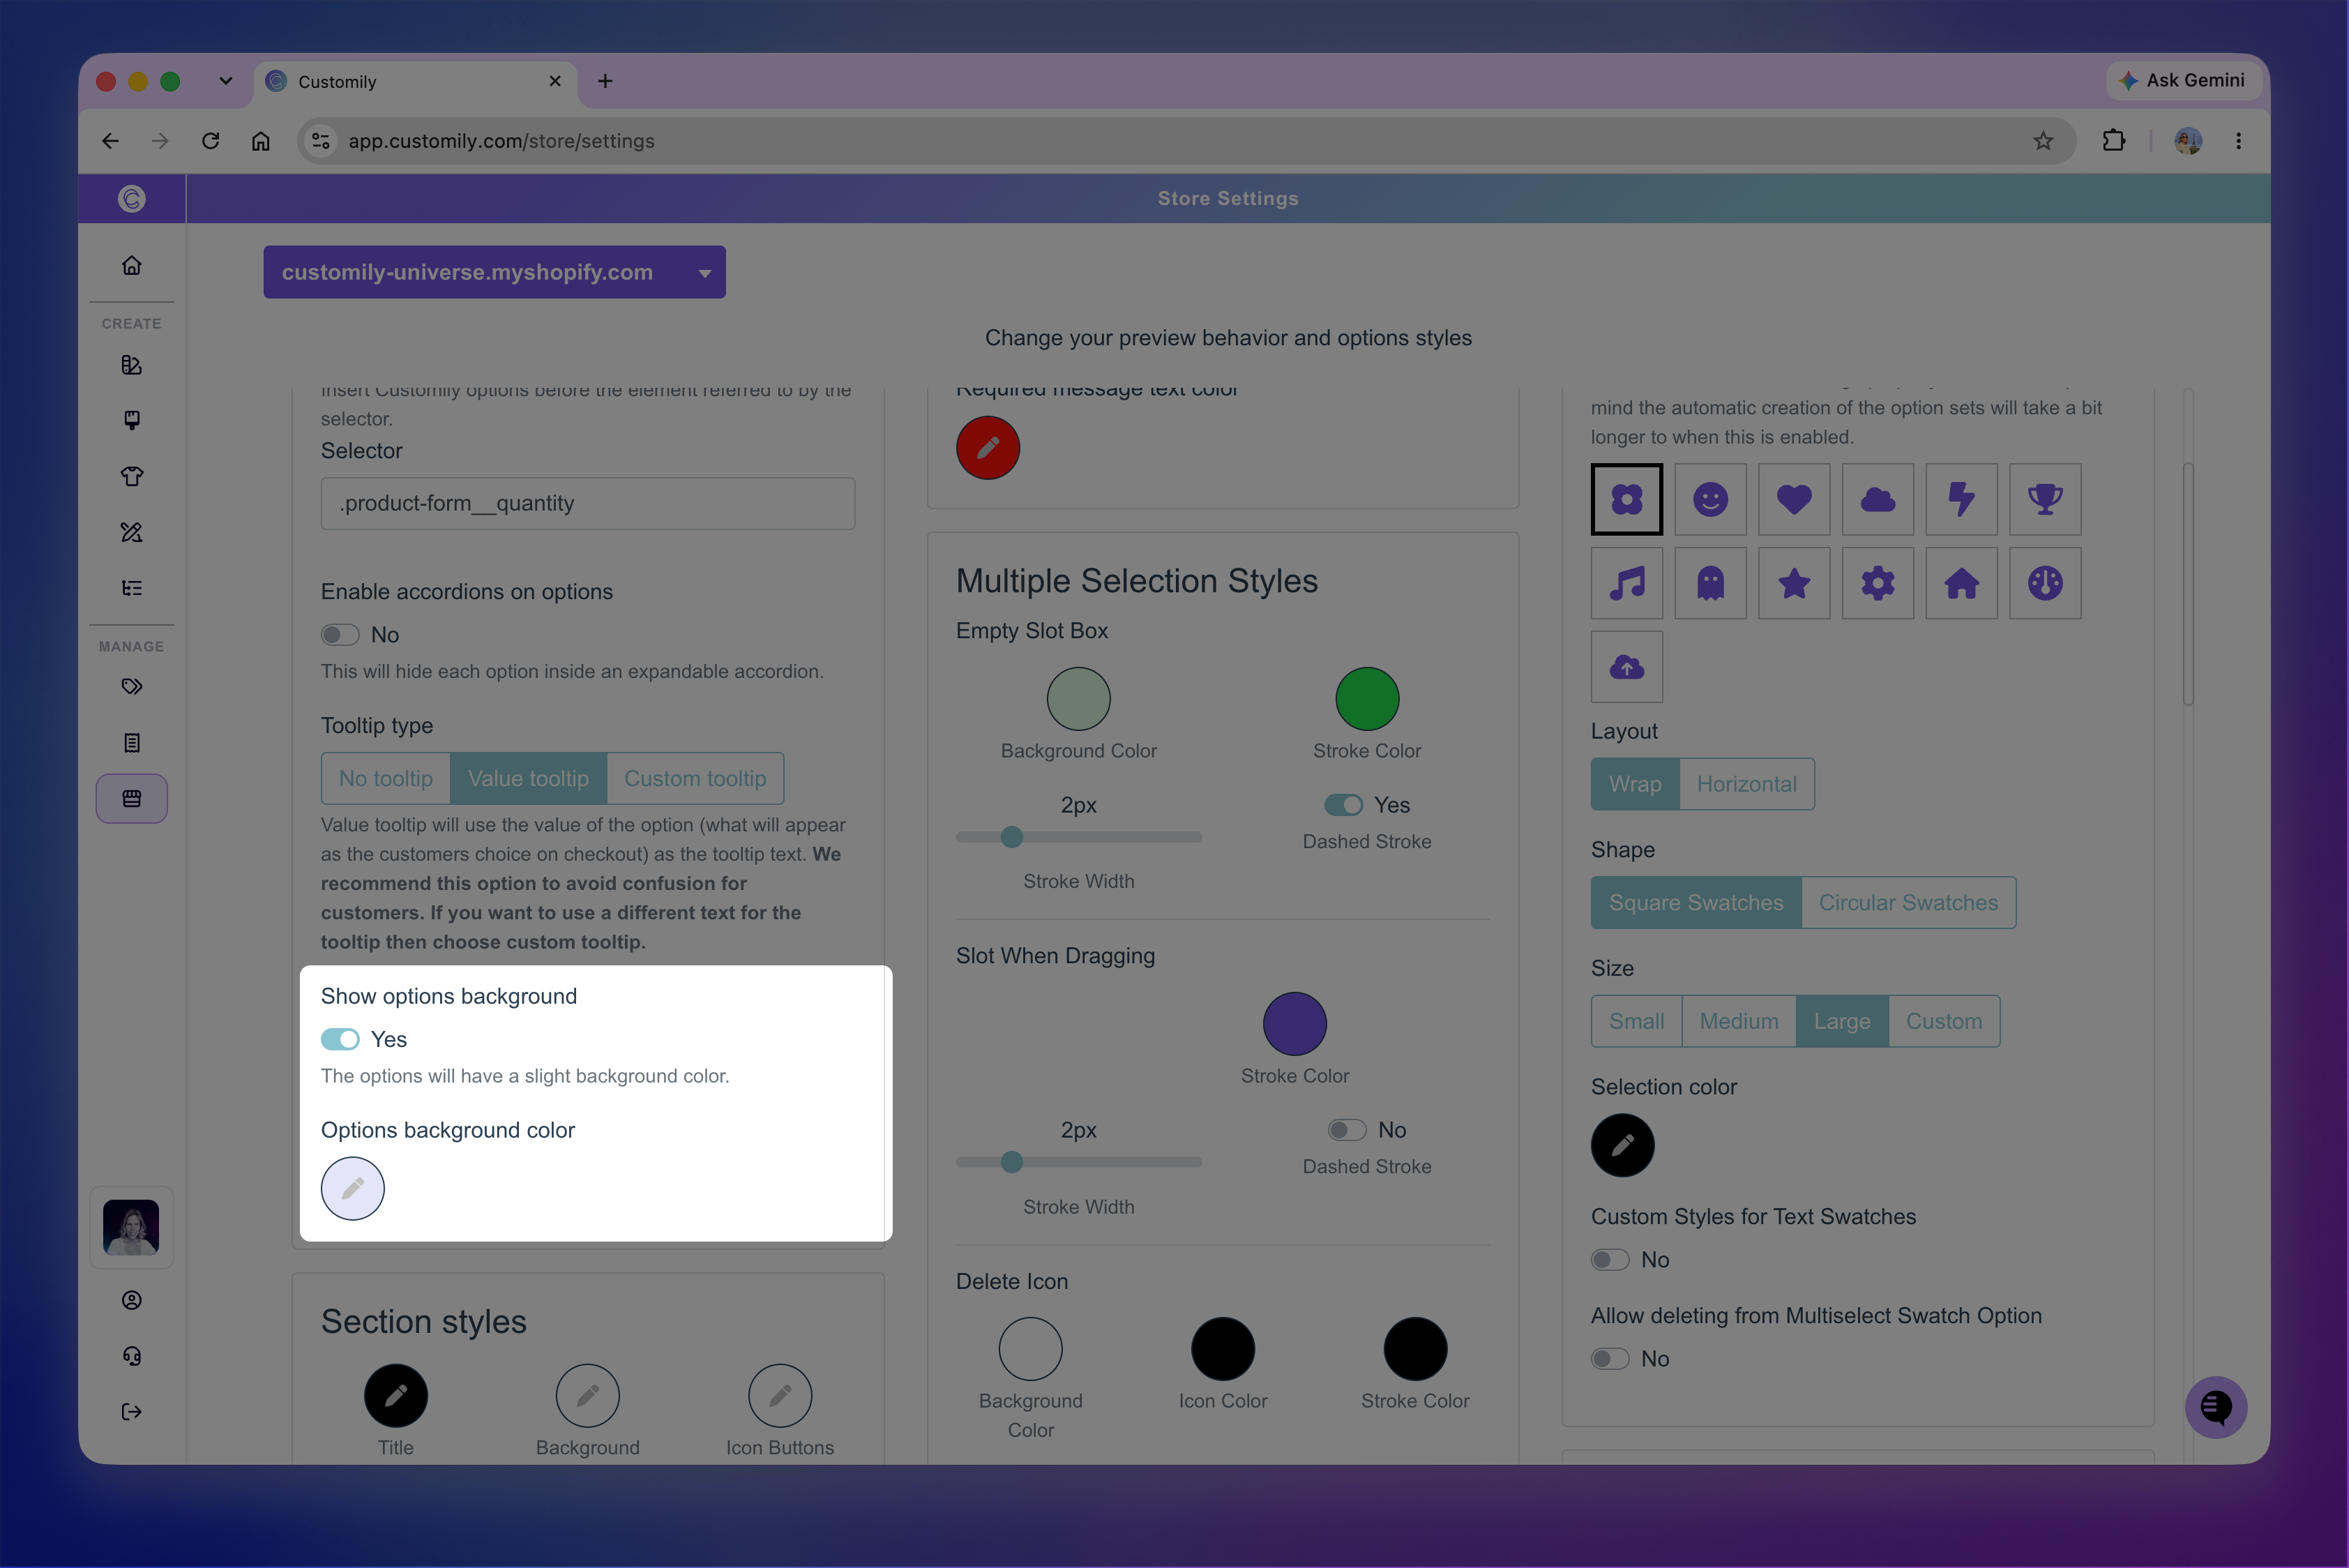The width and height of the screenshot is (2349, 1568).
Task: Open the option sets list icon in the sidebar
Action: (x=131, y=588)
